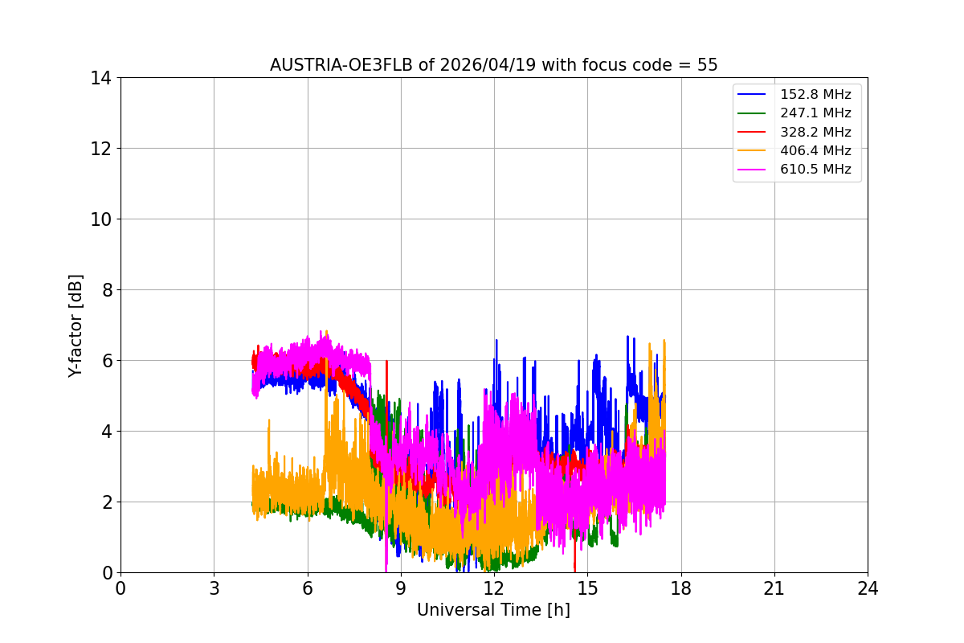Click the x-axis tick label 15
The width and height of the screenshot is (964, 643).
point(587,588)
